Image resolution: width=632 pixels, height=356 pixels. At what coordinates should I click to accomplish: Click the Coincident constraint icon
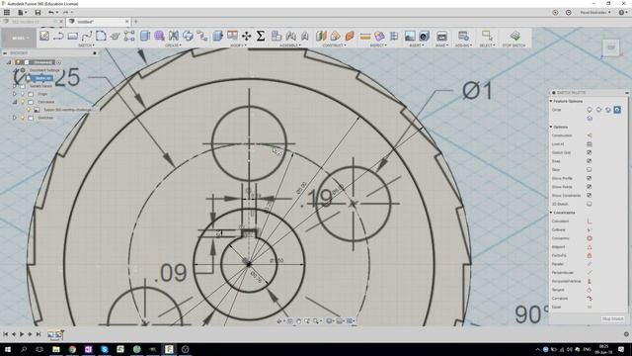coord(590,222)
